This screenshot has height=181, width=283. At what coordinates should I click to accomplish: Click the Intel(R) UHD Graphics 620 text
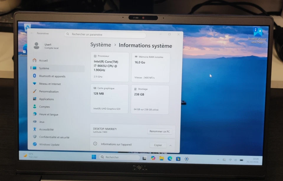(107, 109)
